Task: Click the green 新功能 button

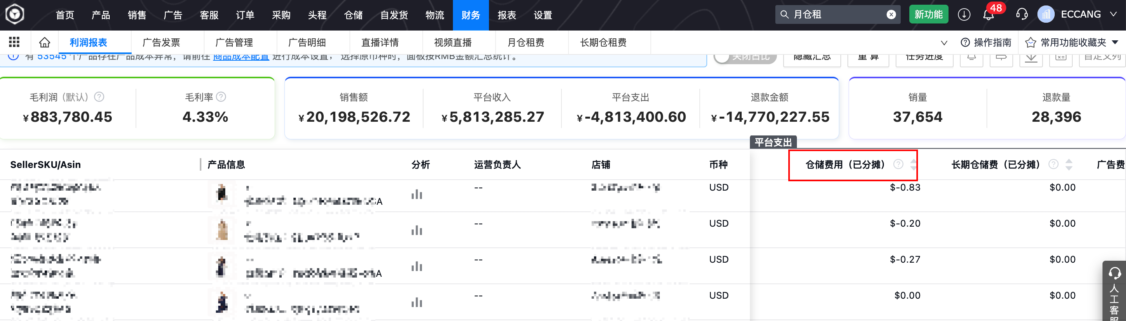Action: pyautogui.click(x=929, y=15)
